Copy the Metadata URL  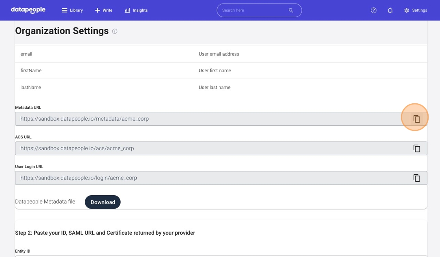point(417,119)
